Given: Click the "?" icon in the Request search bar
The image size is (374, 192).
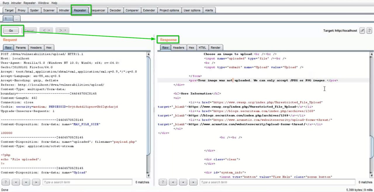Looking at the screenshot, I should [6, 182].
